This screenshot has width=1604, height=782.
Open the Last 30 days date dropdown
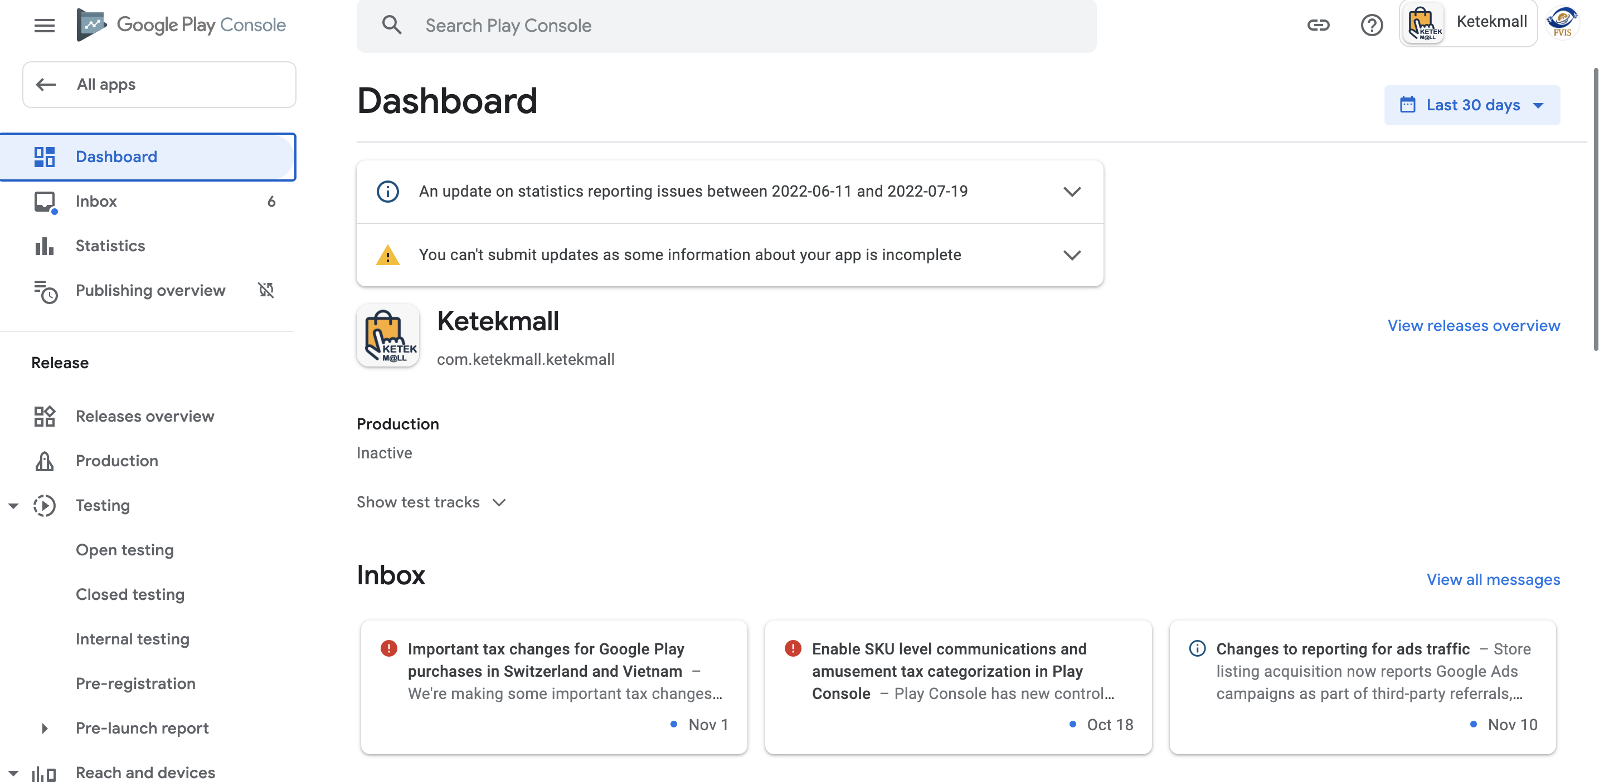click(1471, 105)
